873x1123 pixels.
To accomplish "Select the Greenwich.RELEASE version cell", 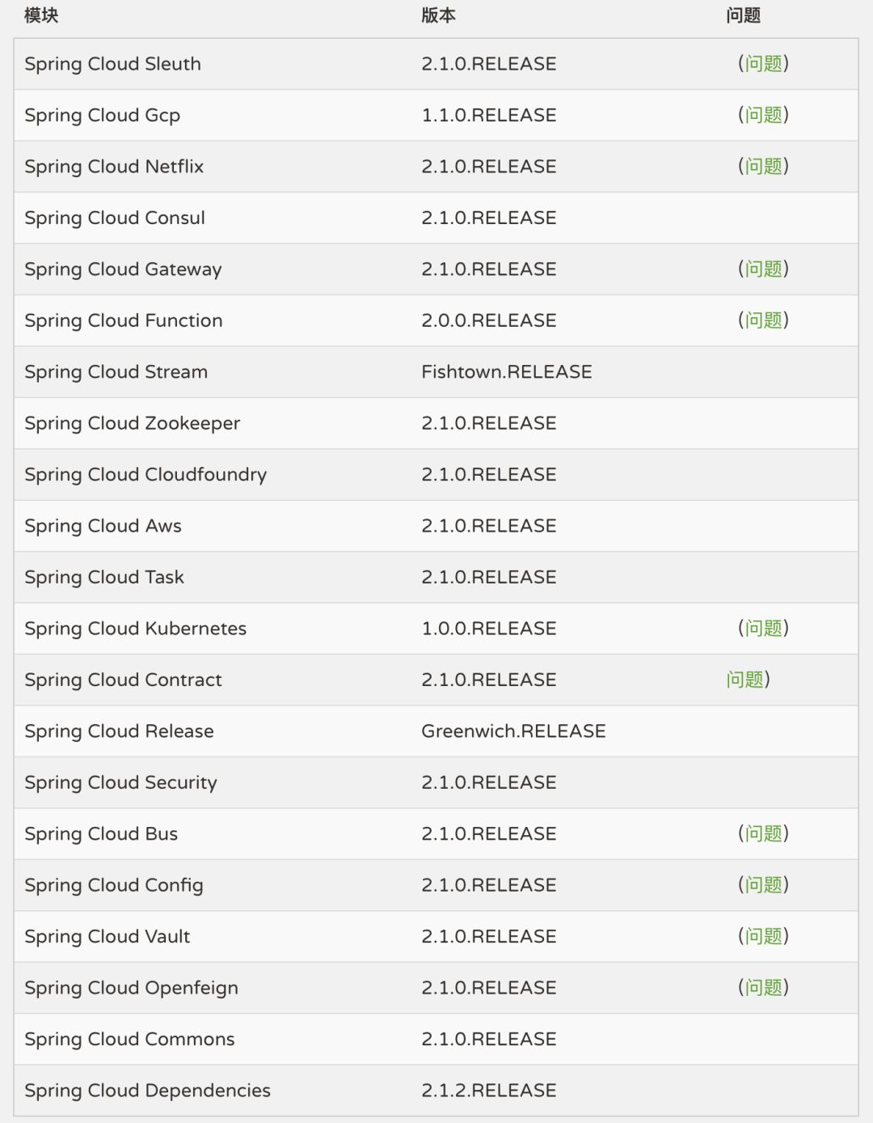I will click(513, 731).
